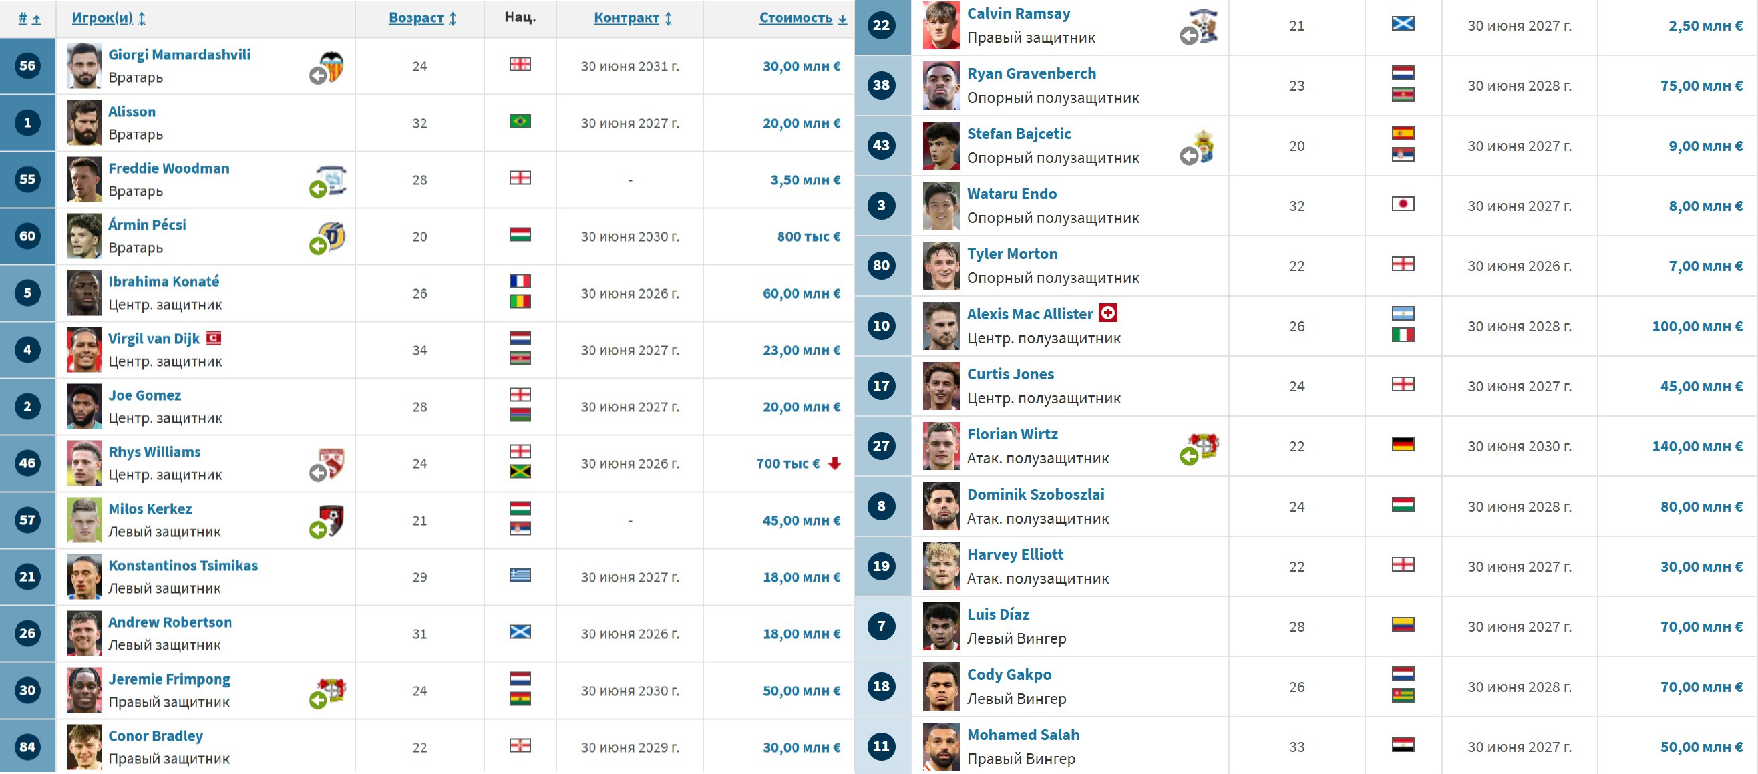Click captain armband icon beside Virgil van Dijk
Screen dimensions: 1758x774
tap(214, 338)
